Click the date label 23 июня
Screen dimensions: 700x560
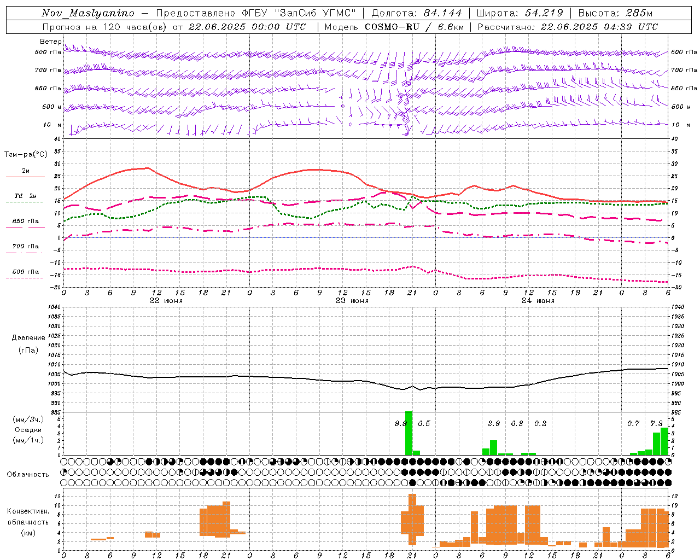[352, 301]
